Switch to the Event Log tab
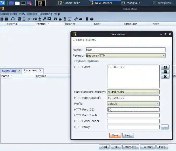Screen dimensions: 176x151 9,71
